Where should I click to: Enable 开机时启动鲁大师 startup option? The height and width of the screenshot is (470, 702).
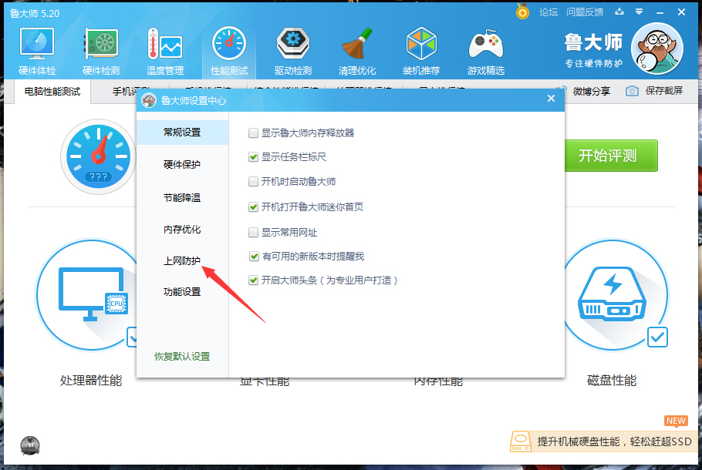(252, 181)
